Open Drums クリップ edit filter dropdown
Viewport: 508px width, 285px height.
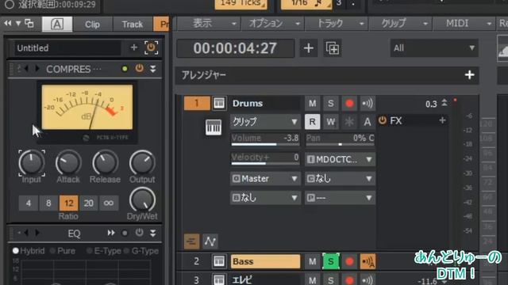click(265, 122)
